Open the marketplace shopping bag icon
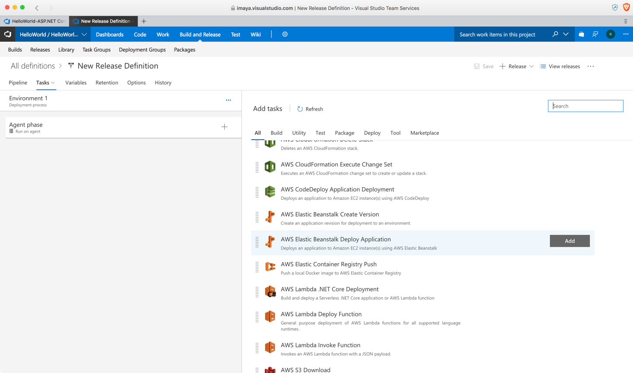The width and height of the screenshot is (633, 373). coord(581,34)
